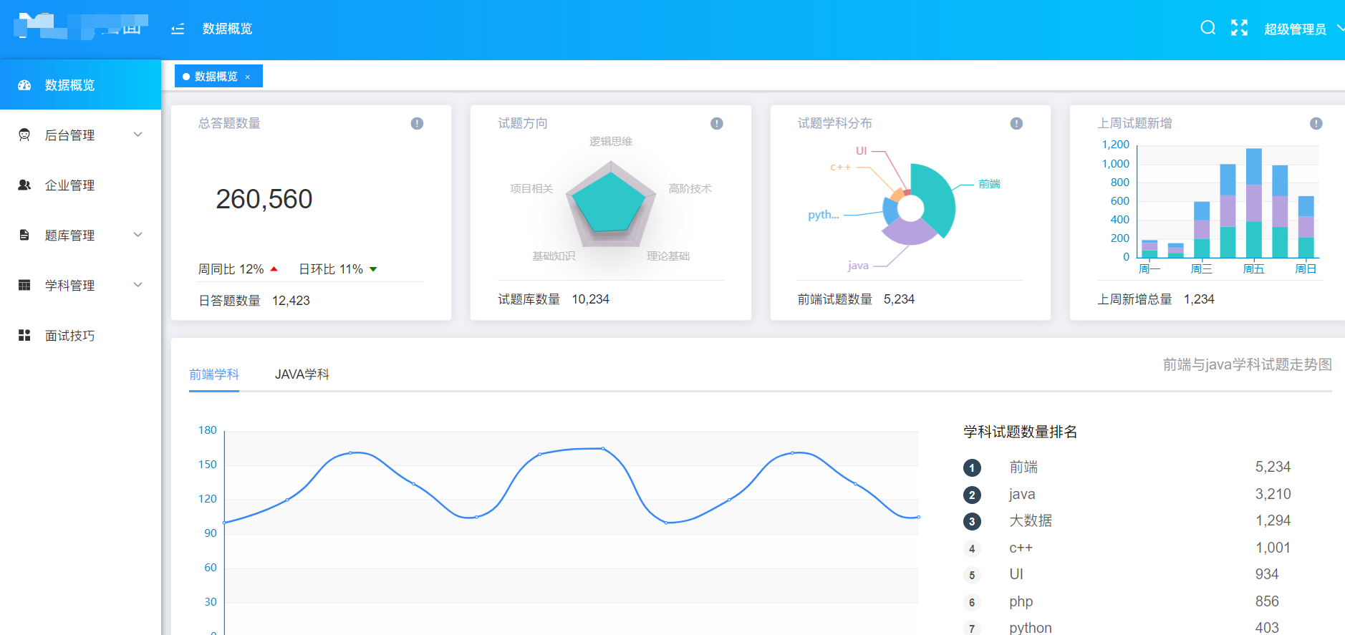Click the red up arrow beside 周同比
1345x635 pixels.
[274, 269]
